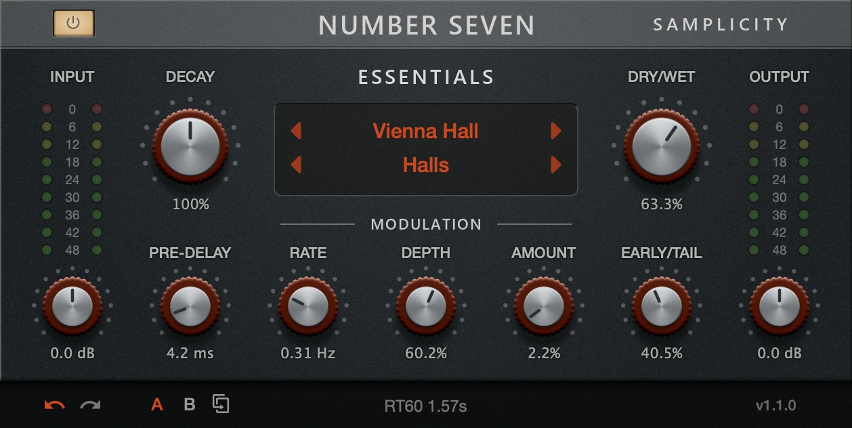Image resolution: width=852 pixels, height=428 pixels.
Task: Toggle the plugin power bypass button
Action: pos(74,23)
